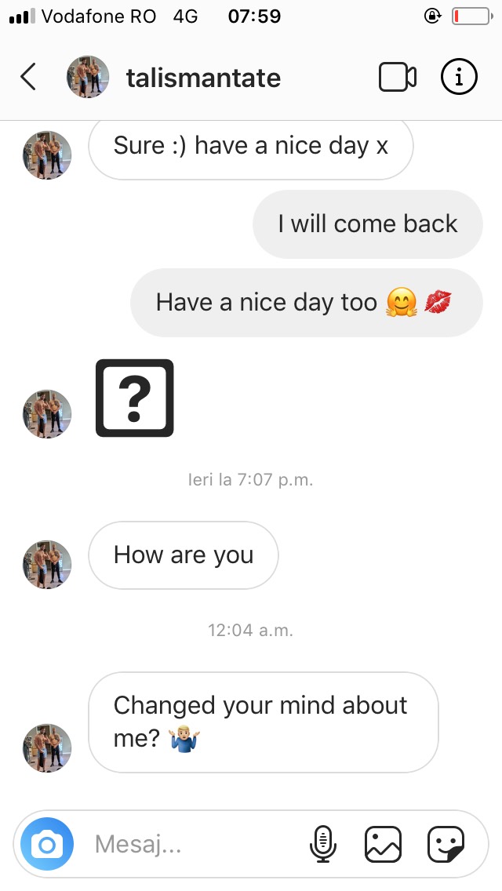Open camera from message bar
The image size is (502, 891).
point(47,844)
